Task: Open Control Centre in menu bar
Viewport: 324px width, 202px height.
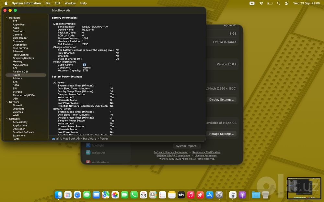Action: 287,3
